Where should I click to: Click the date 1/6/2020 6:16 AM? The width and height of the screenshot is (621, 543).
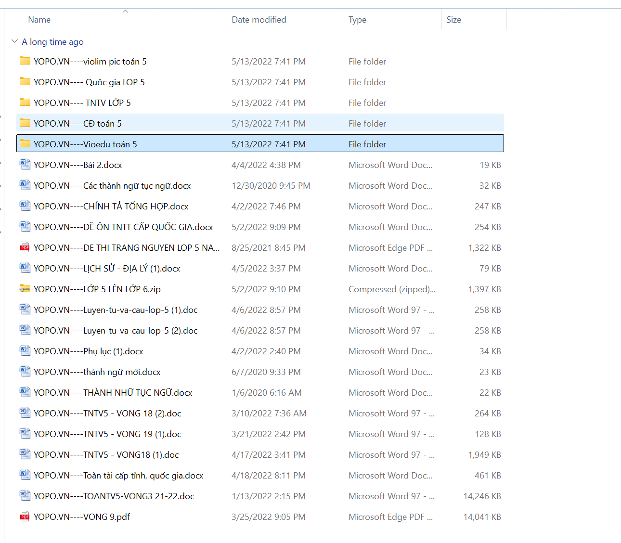pyautogui.click(x=267, y=393)
